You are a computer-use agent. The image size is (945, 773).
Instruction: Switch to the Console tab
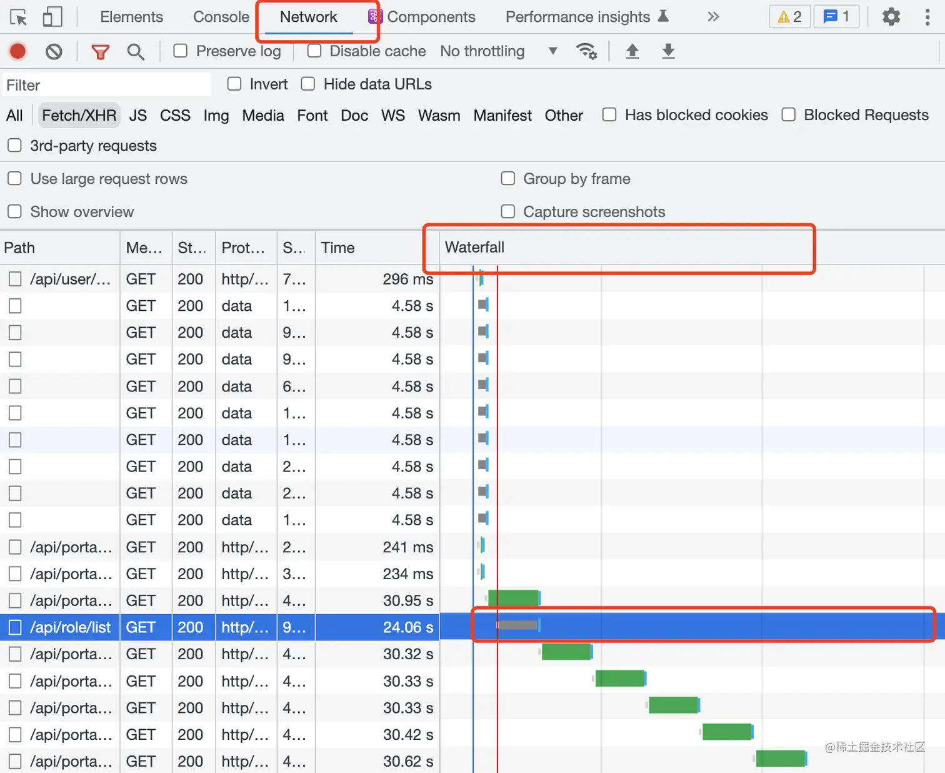click(x=221, y=17)
